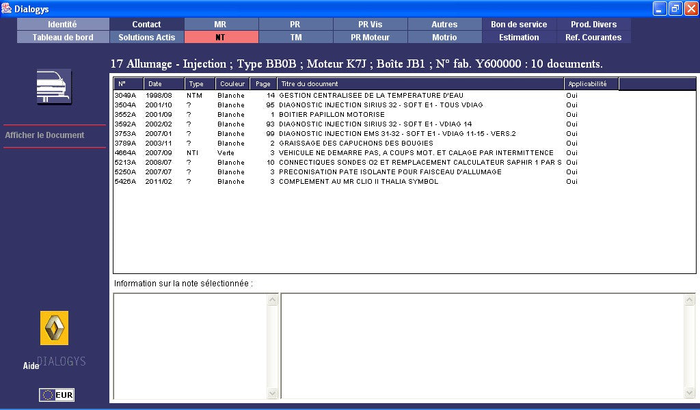
Task: Sort by the Date column header
Action: [x=164, y=84]
